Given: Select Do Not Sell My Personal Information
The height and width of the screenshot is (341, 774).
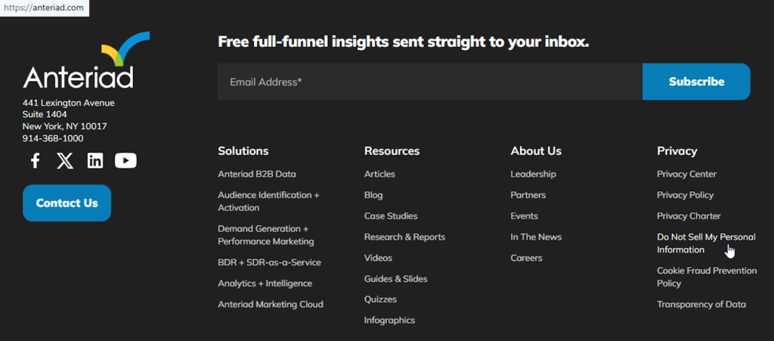Looking at the screenshot, I should point(705,243).
